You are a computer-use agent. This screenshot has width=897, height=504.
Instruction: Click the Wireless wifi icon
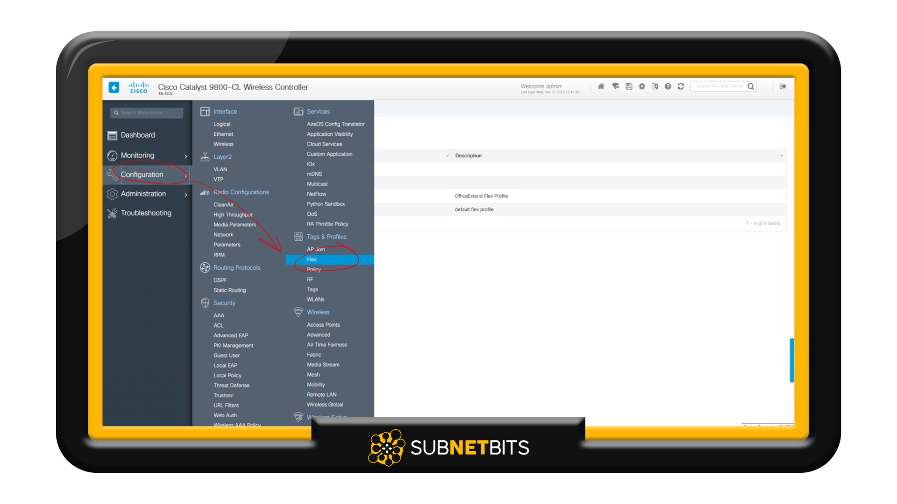click(298, 312)
